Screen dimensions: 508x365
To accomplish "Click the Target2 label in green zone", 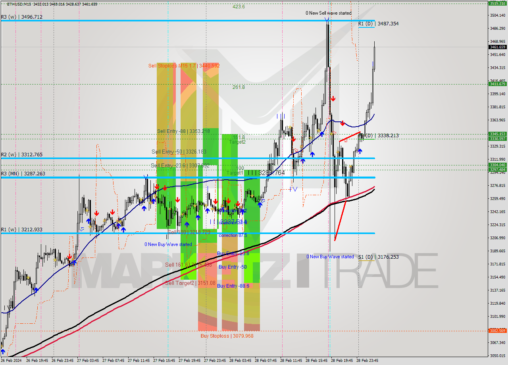I will tap(237, 142).
